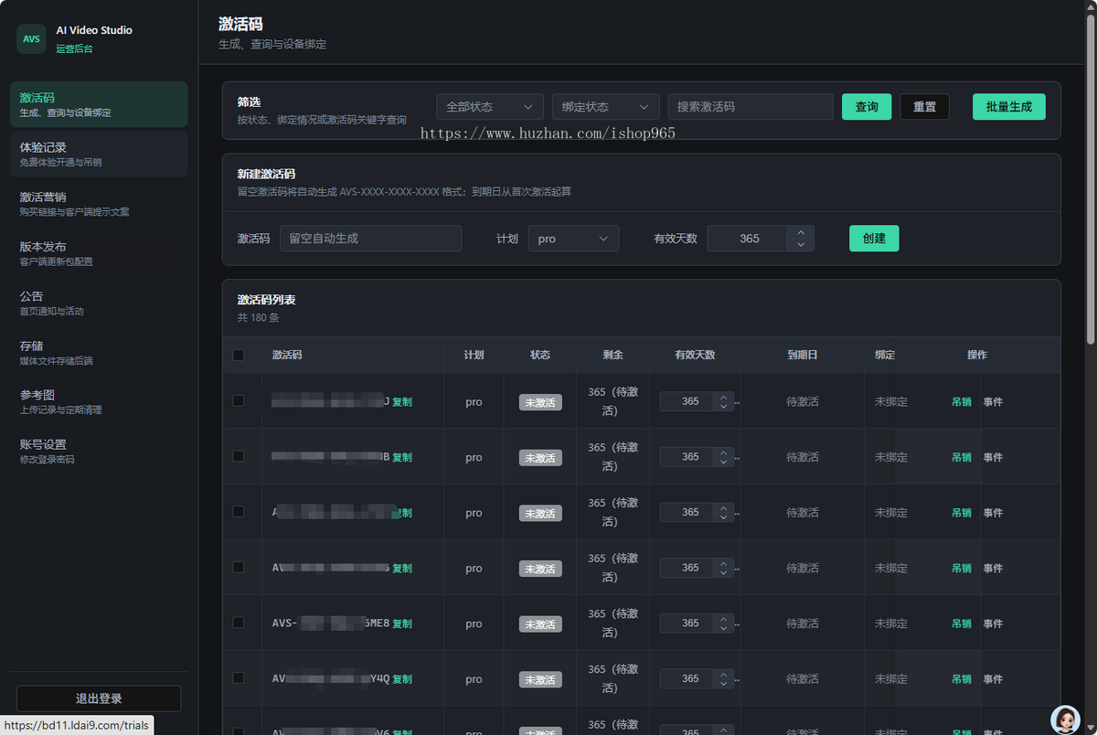The width and height of the screenshot is (1097, 735).
Task: Click the 到期日 column header
Action: 803,355
